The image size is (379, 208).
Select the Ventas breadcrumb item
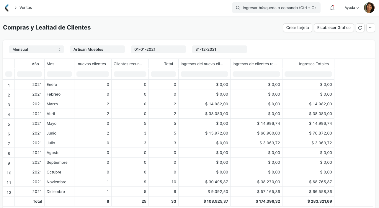pyautogui.click(x=26, y=7)
